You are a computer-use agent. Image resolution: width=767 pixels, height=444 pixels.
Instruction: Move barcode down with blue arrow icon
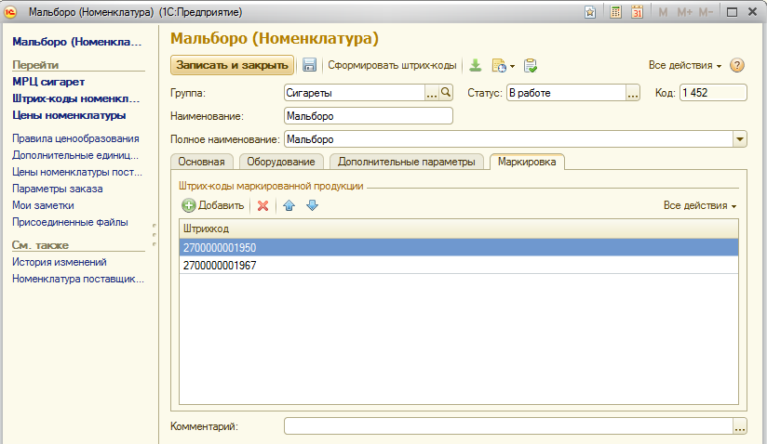coord(312,205)
